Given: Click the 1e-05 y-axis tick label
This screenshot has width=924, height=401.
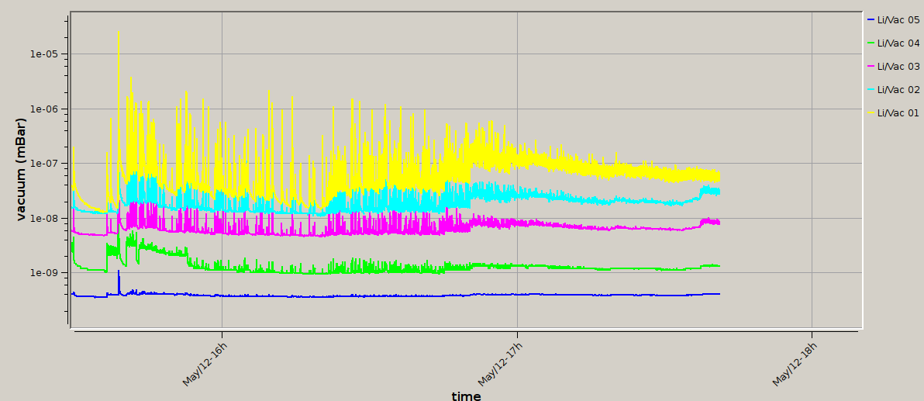Looking at the screenshot, I should pos(44,54).
